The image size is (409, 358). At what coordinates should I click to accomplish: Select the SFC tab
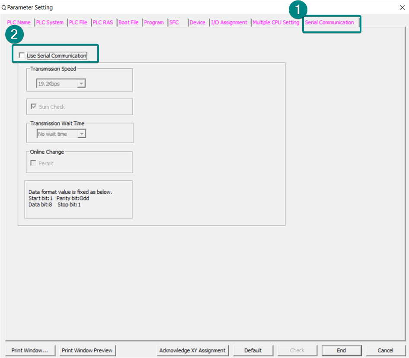174,22
